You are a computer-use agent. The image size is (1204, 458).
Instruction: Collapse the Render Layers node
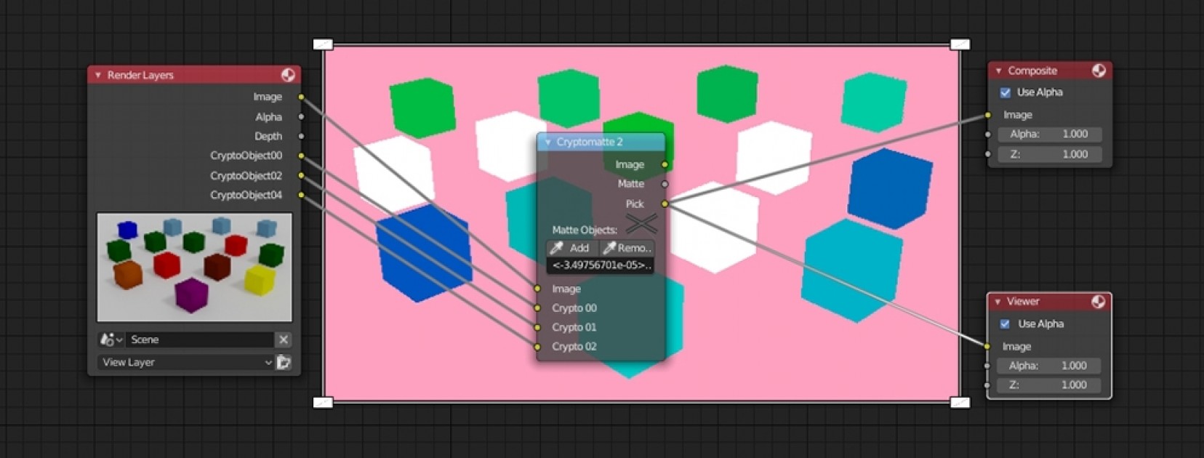(x=98, y=75)
